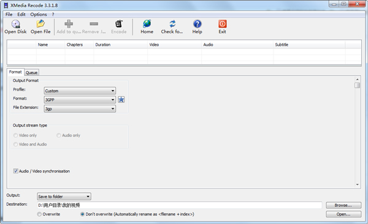
Task: Expand the File Extension dropdown showing 3gp
Action: tap(80, 108)
